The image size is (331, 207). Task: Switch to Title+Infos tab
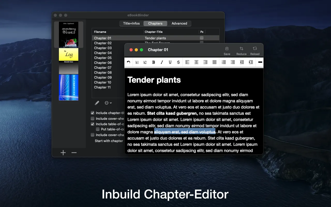tap(131, 23)
